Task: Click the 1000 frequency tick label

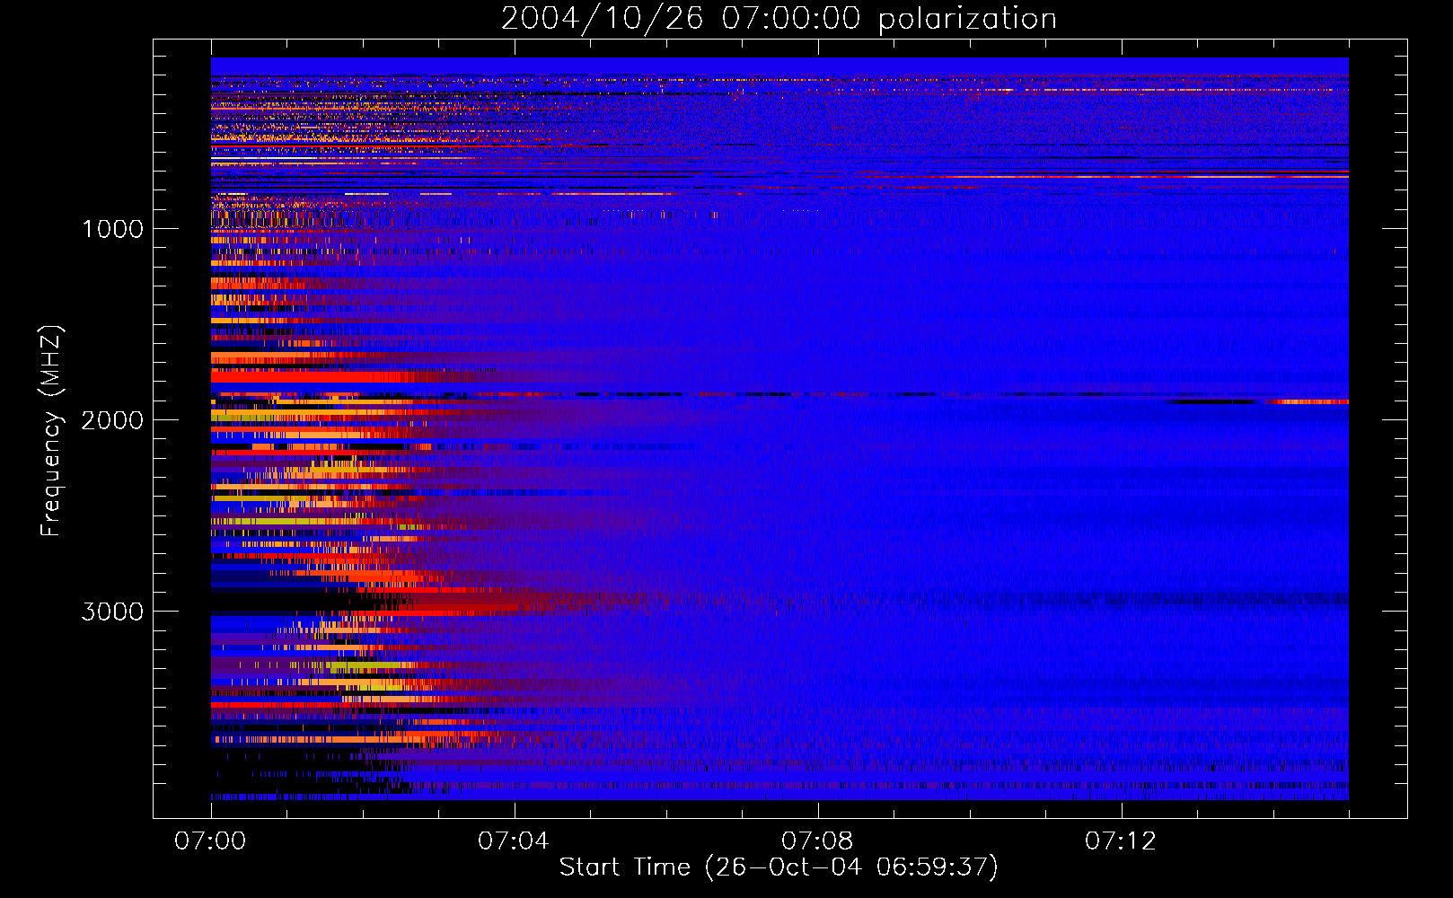Action: point(112,229)
